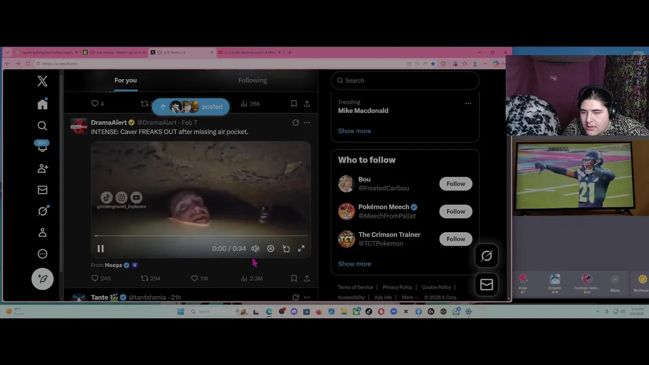Reply to the post showing 4 comments
Screen dimensions: 649x365
pyautogui.click(x=97, y=103)
